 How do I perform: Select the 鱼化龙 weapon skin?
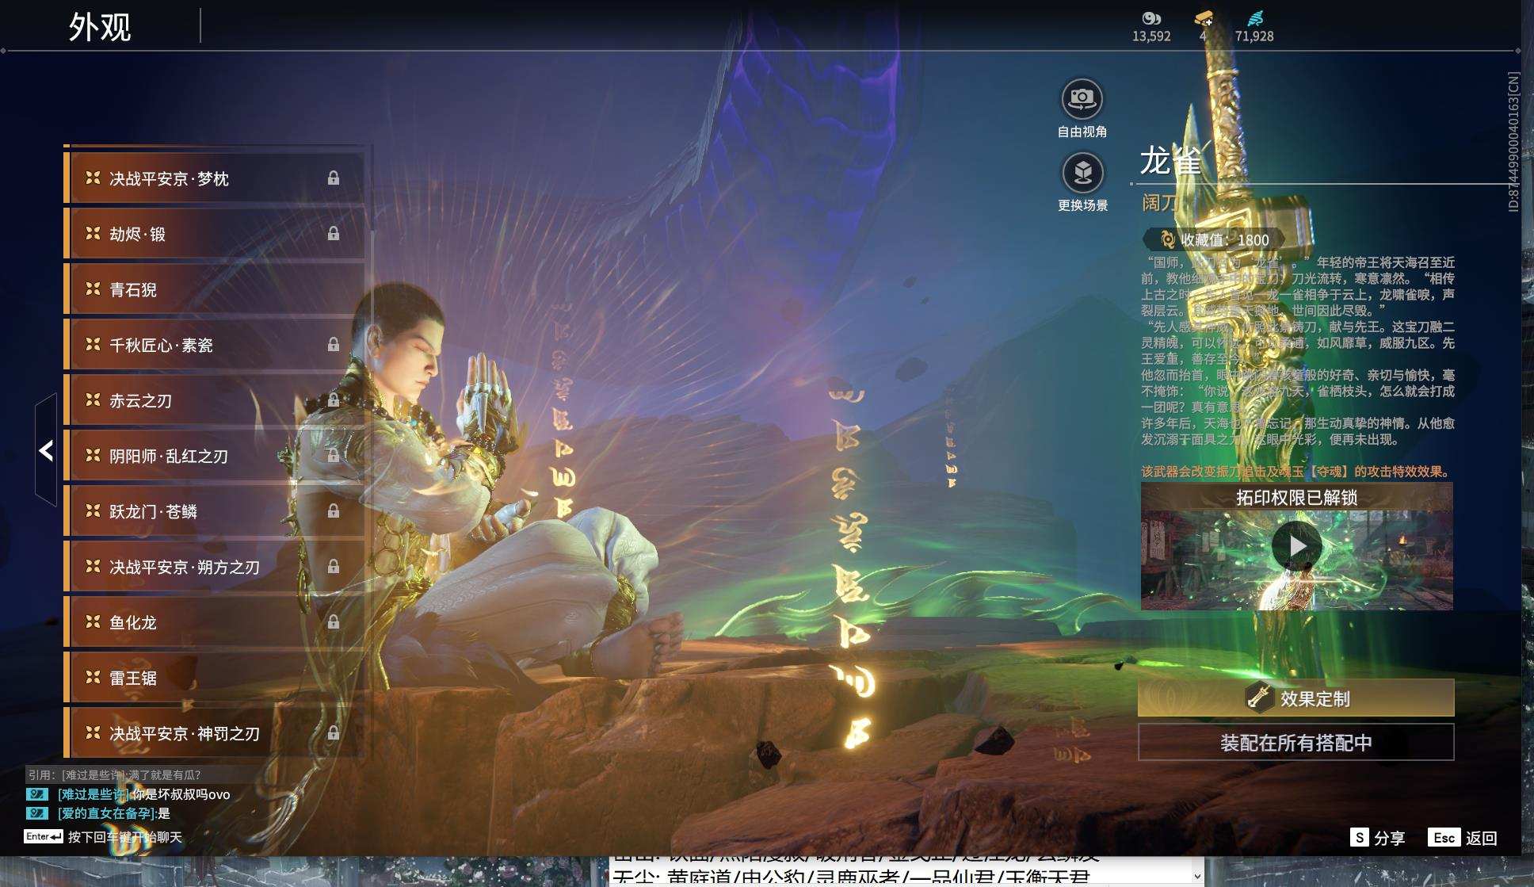[214, 622]
